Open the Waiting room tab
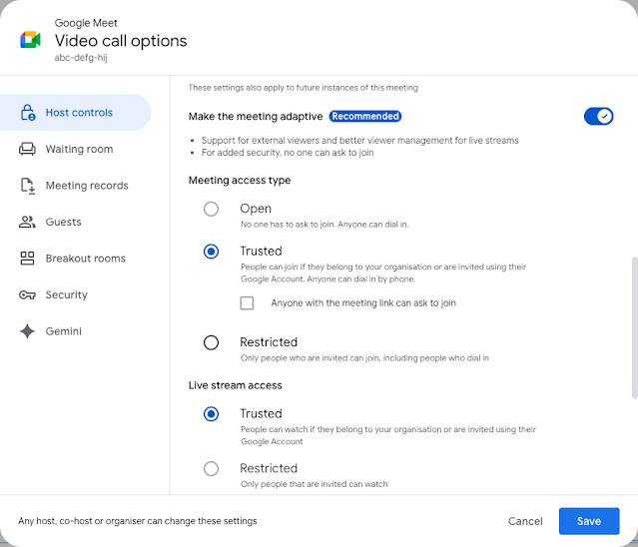This screenshot has height=547, width=638. click(x=79, y=150)
